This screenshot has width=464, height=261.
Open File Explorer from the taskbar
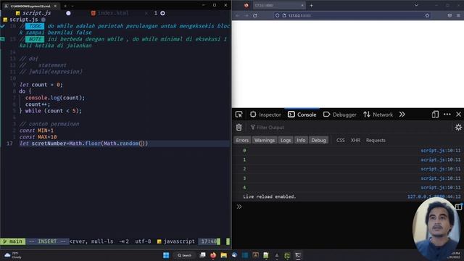pos(224,255)
